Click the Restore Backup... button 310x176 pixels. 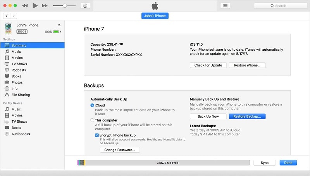pos(247,116)
